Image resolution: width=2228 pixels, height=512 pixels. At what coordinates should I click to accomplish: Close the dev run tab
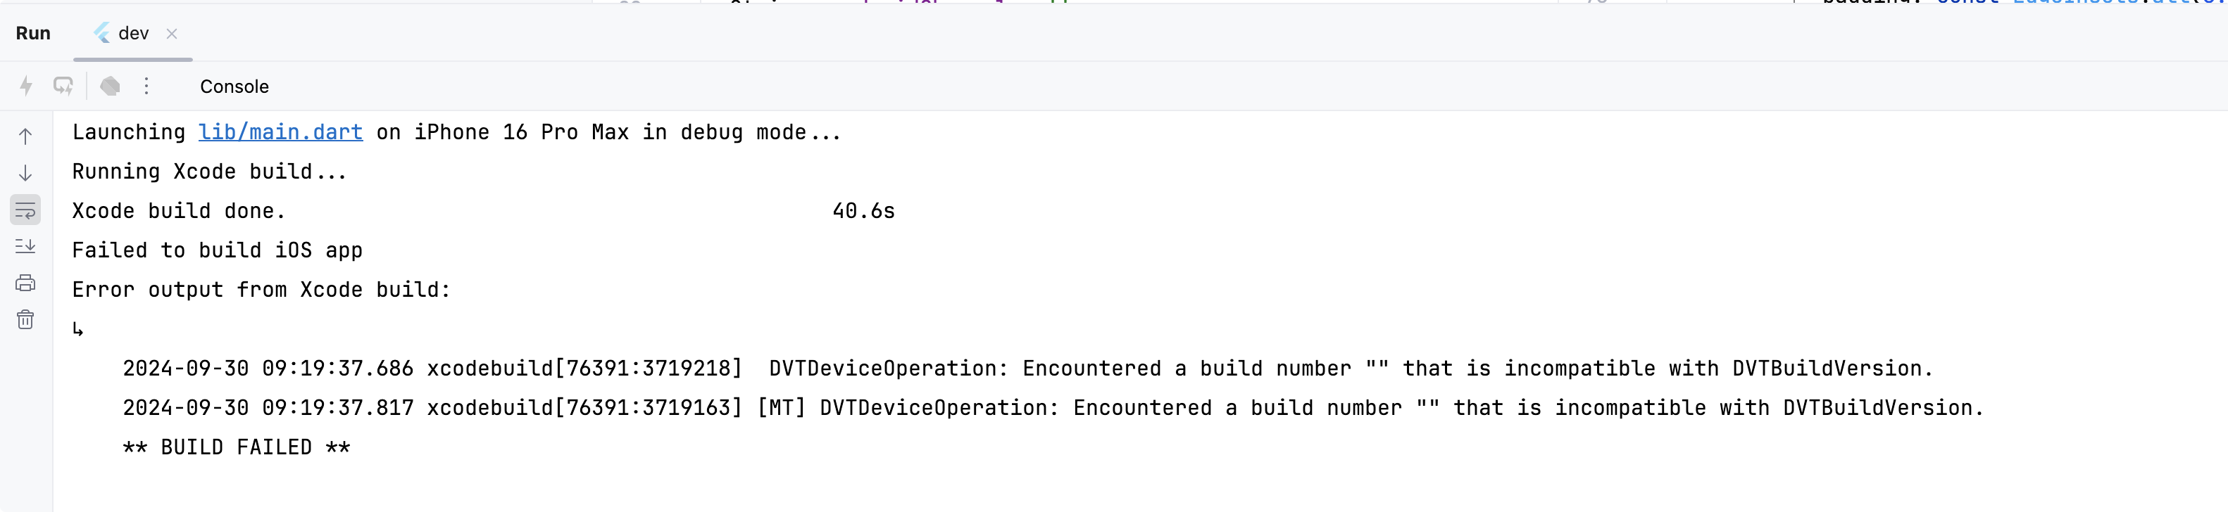coord(171,34)
